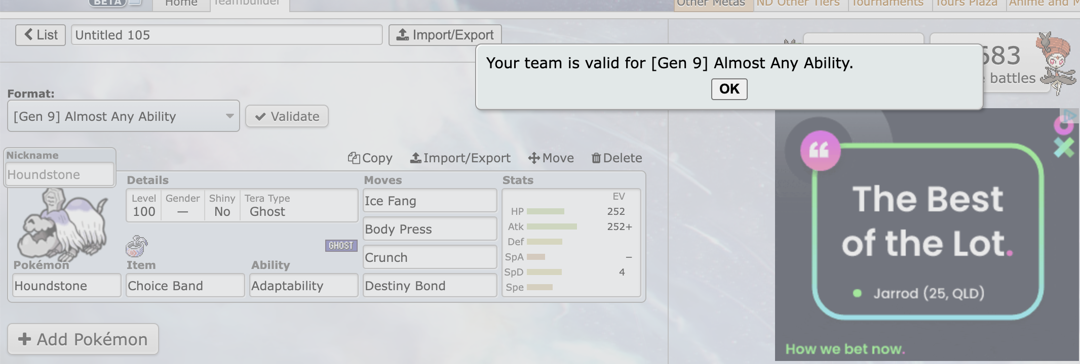Add Pokémon to the team

[83, 339]
